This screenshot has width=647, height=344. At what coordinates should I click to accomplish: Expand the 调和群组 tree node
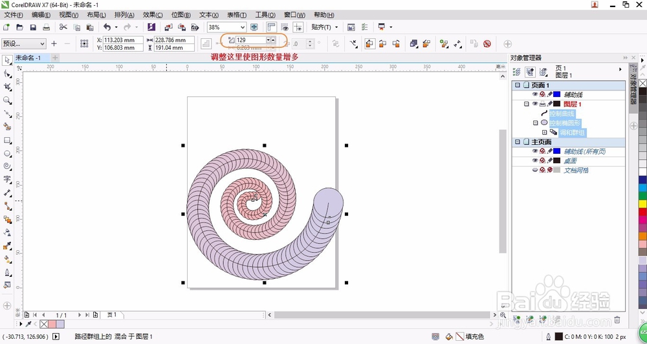[545, 133]
